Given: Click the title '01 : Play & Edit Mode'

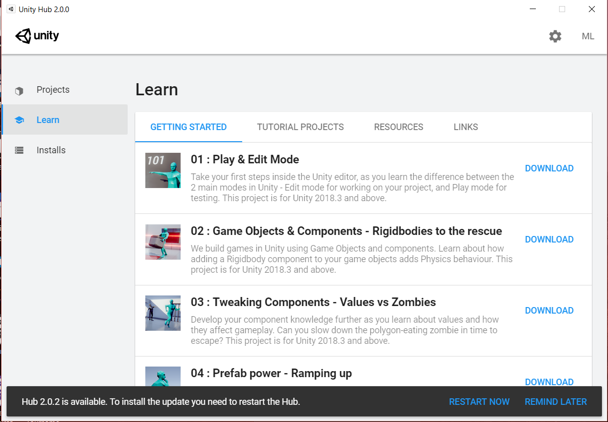Looking at the screenshot, I should click(245, 159).
